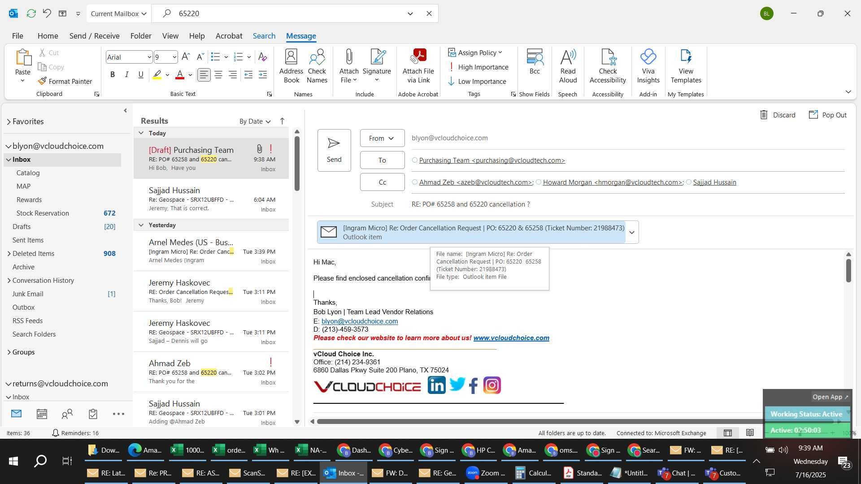This screenshot has width=861, height=484.
Task: Pick text highlight color
Action: 157,75
